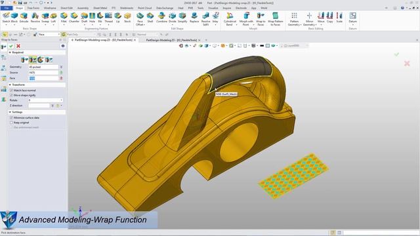Viewport: 420px width, 236px height.
Task: Select the Sketch tool
Action: pos(6,18)
